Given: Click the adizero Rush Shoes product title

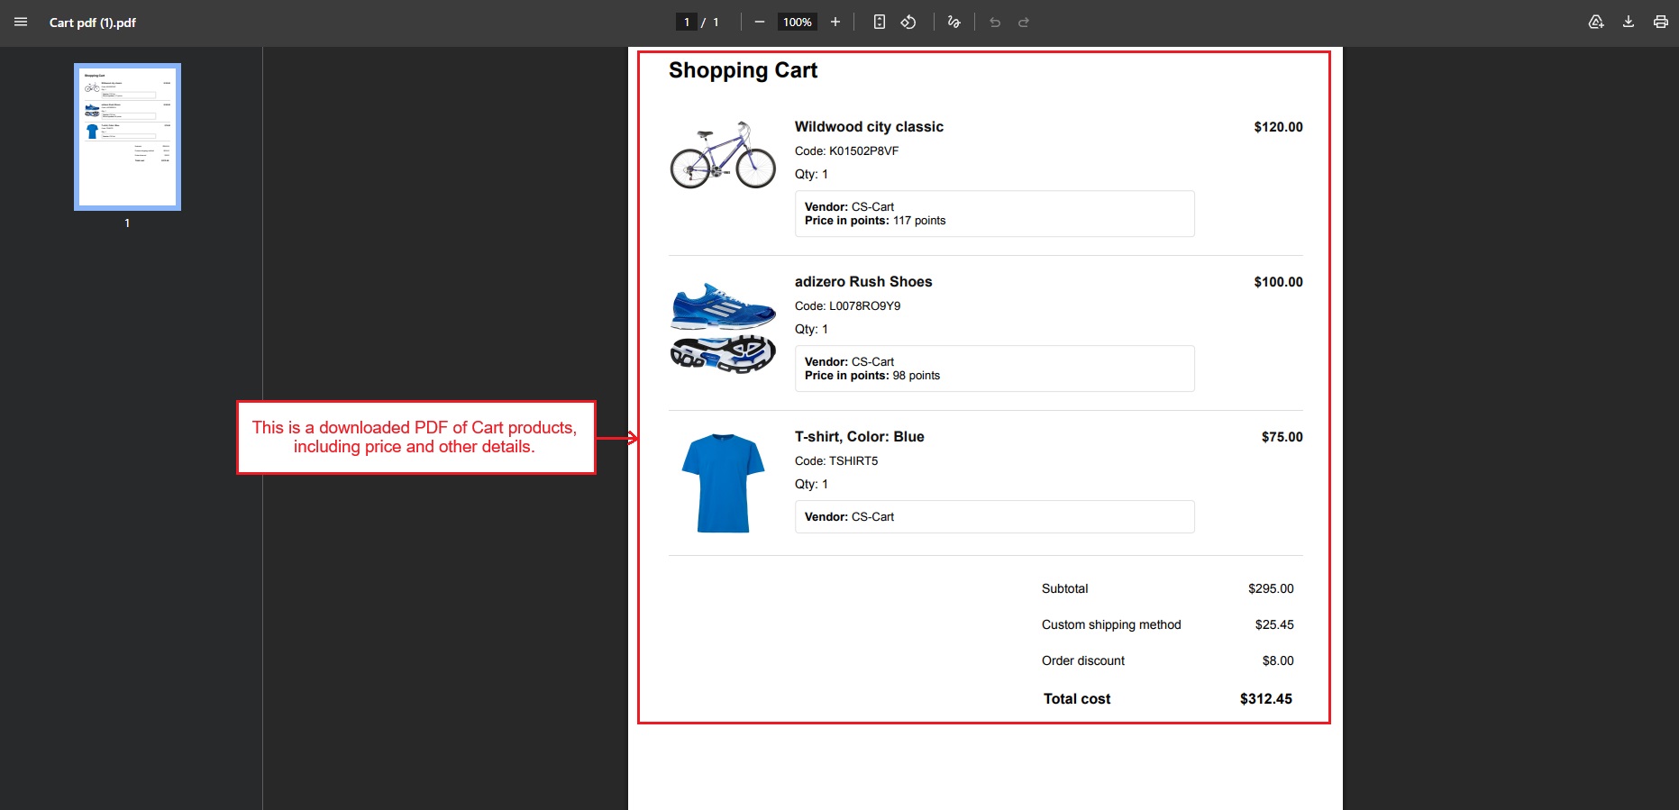Looking at the screenshot, I should click(x=863, y=282).
